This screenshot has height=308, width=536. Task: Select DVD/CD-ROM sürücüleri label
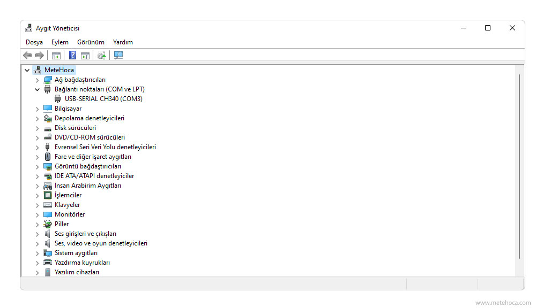(90, 137)
